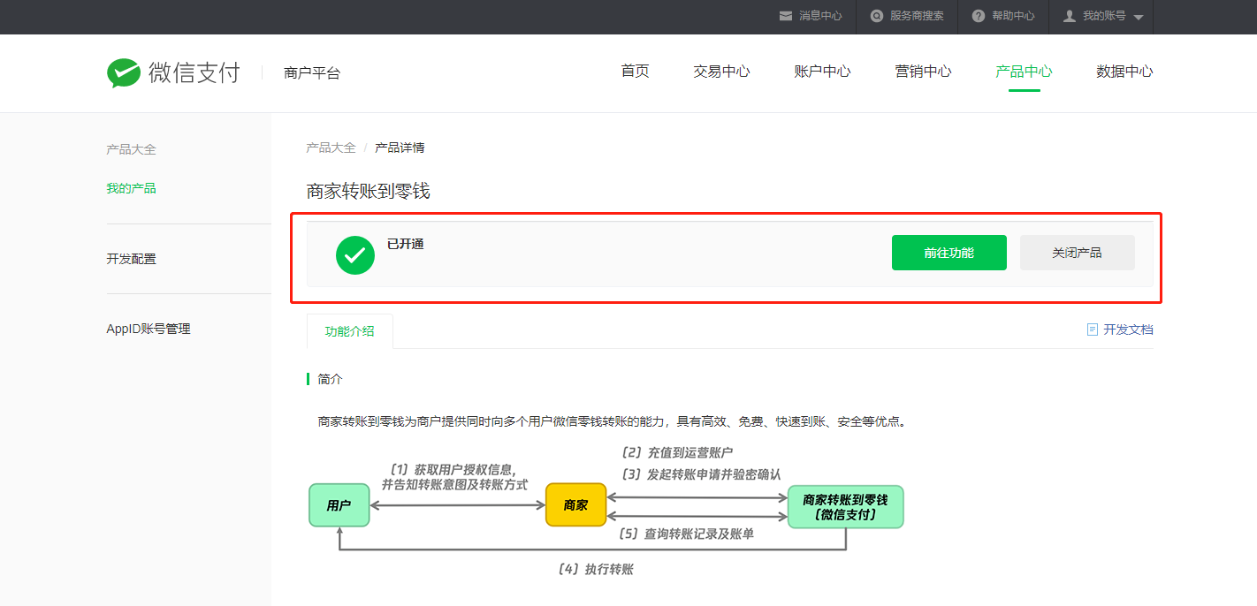
Task: Click the (2) 充值到运营账户 diagram label
Action: click(x=677, y=453)
